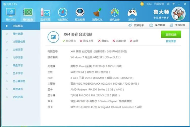The image size is (190, 127).
Task: Click the 保存截屏 save screenshot label
Action: [160, 25]
